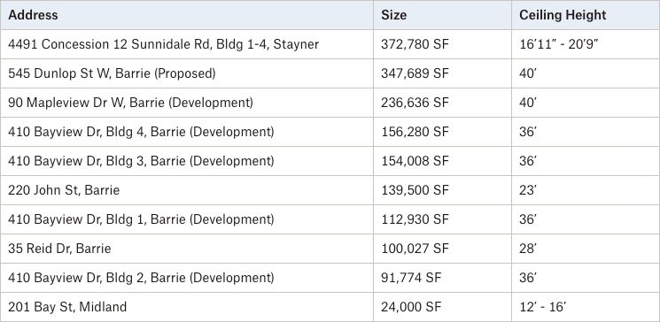Click 410 Bayview Dr Bldg 4 row
660x322 pixels.
(x=330, y=132)
